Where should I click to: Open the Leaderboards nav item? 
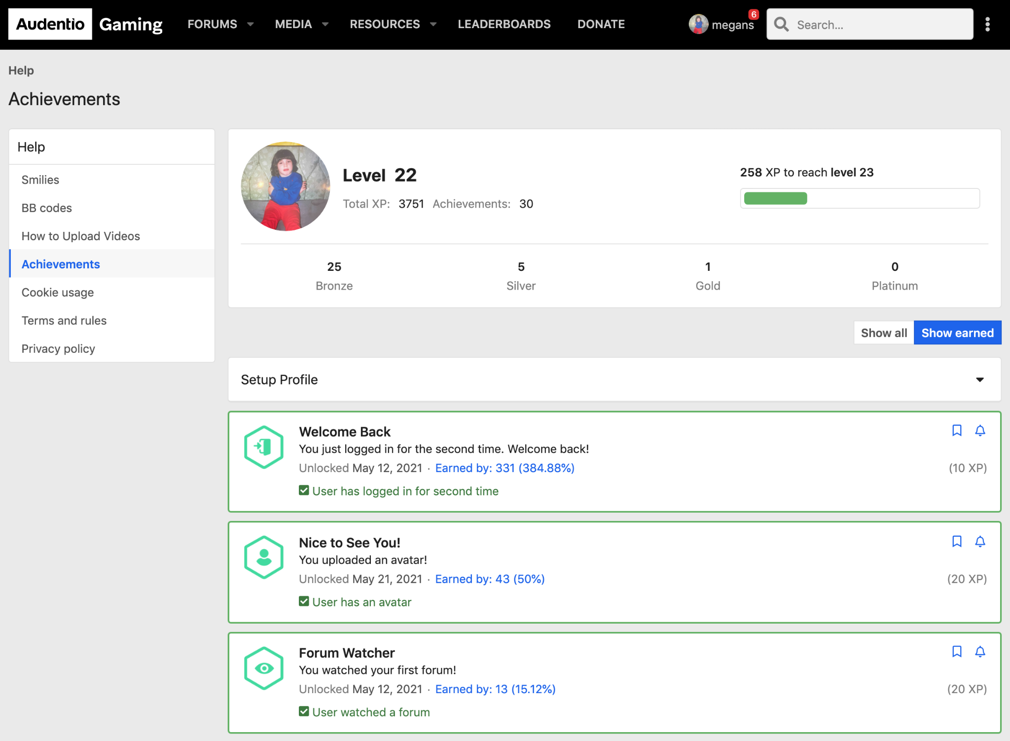click(504, 24)
